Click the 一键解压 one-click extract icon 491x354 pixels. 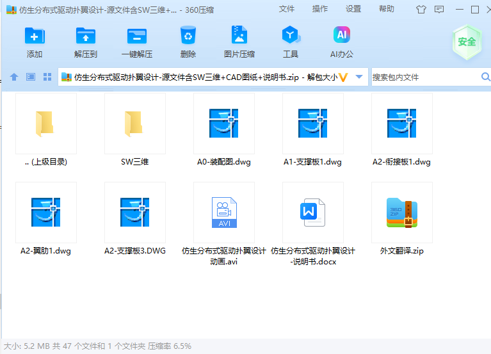pyautogui.click(x=137, y=36)
